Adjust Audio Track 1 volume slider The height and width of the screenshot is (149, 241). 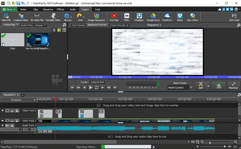click(11, 130)
